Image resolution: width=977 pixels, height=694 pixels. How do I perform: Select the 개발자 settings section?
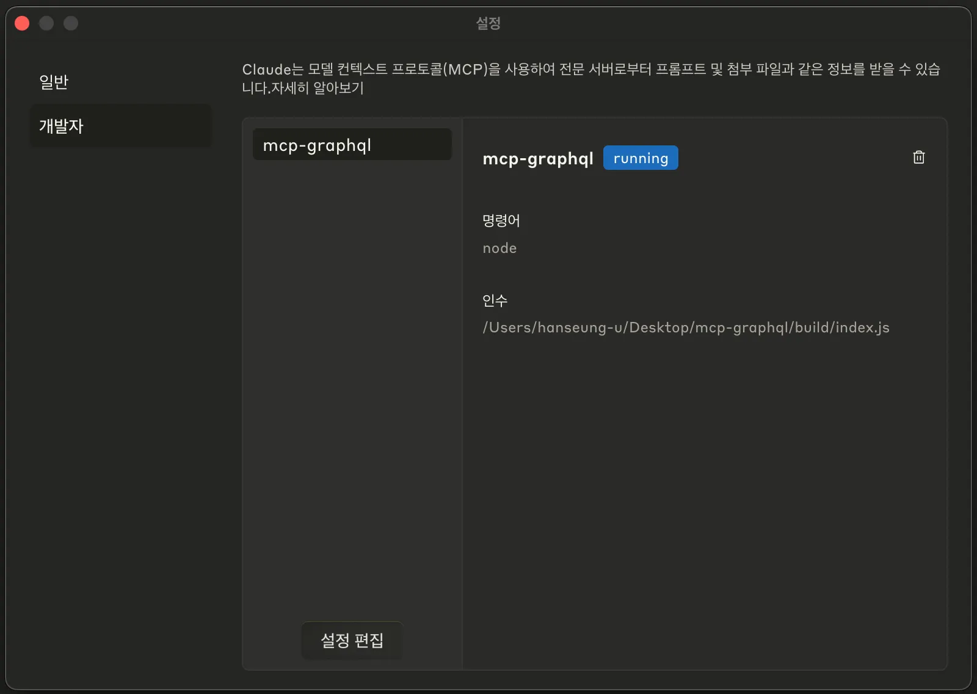point(121,126)
